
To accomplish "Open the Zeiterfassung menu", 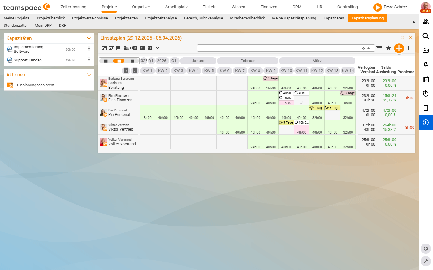I will tap(73, 7).
